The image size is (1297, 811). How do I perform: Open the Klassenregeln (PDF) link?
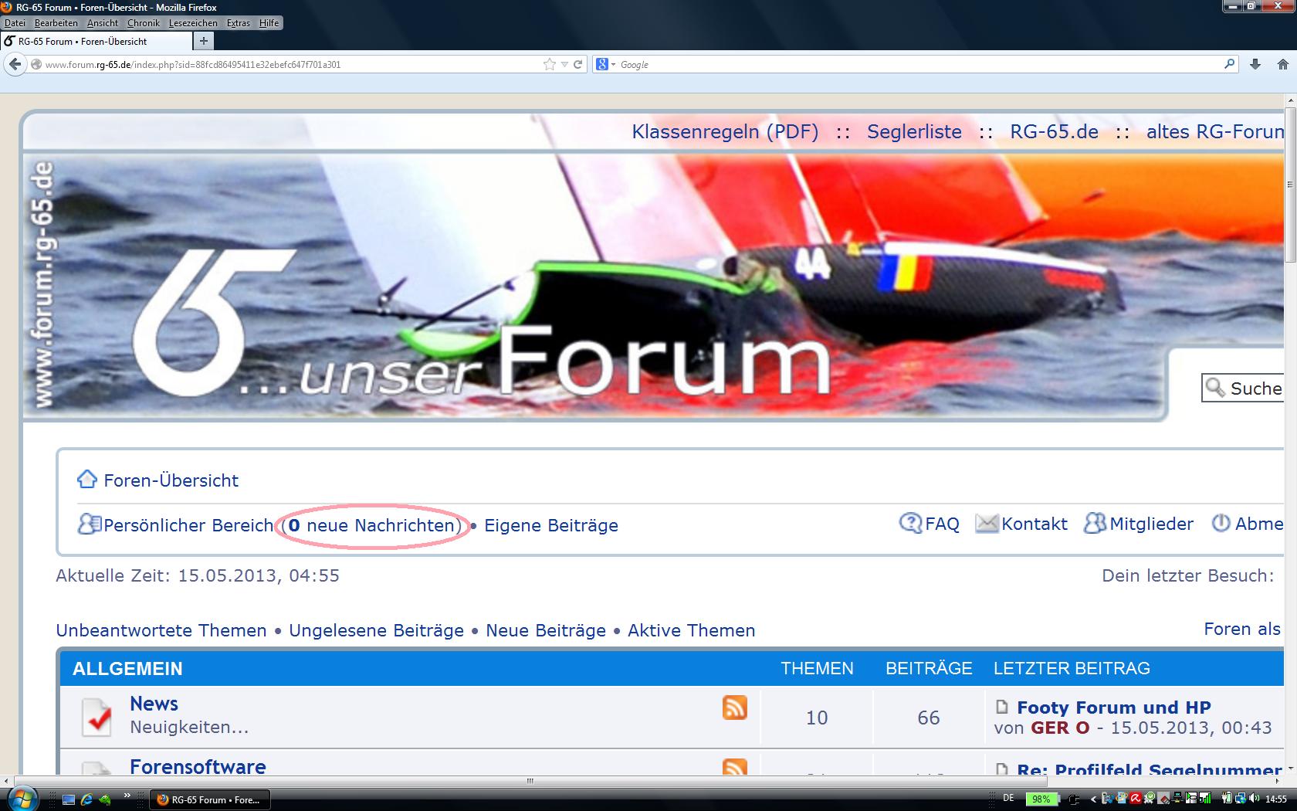[x=724, y=131]
